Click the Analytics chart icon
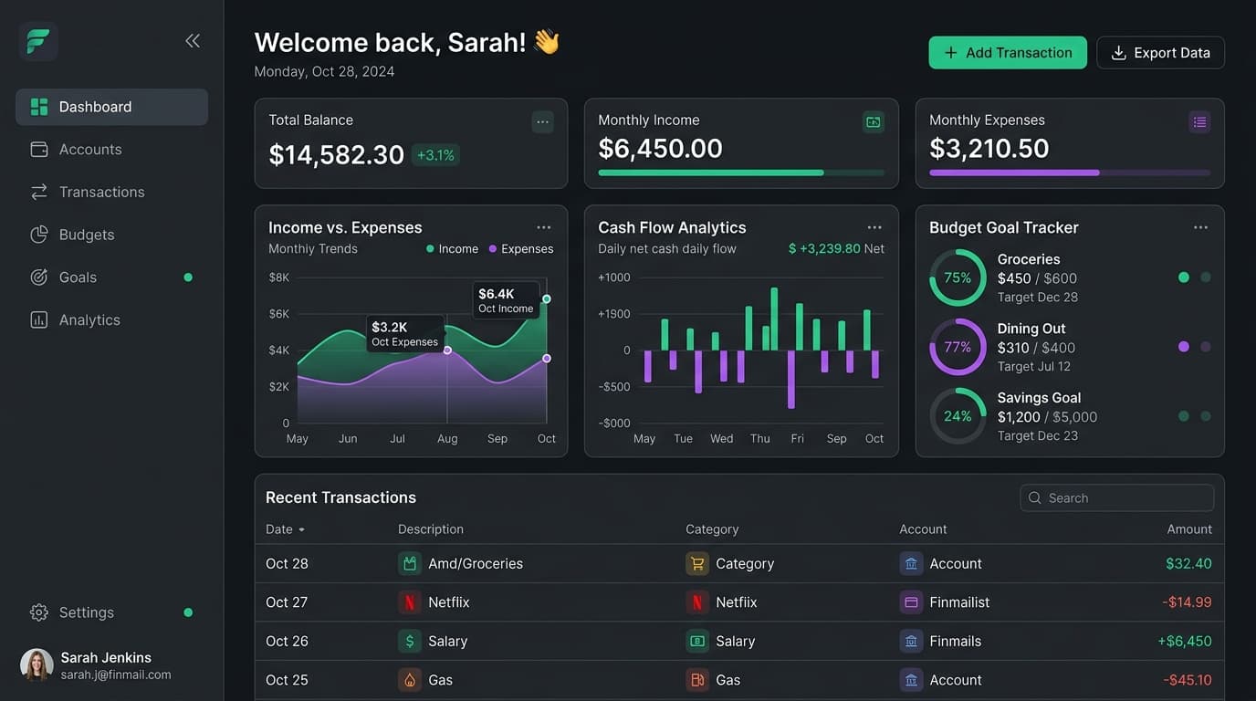The image size is (1256, 701). pos(39,319)
